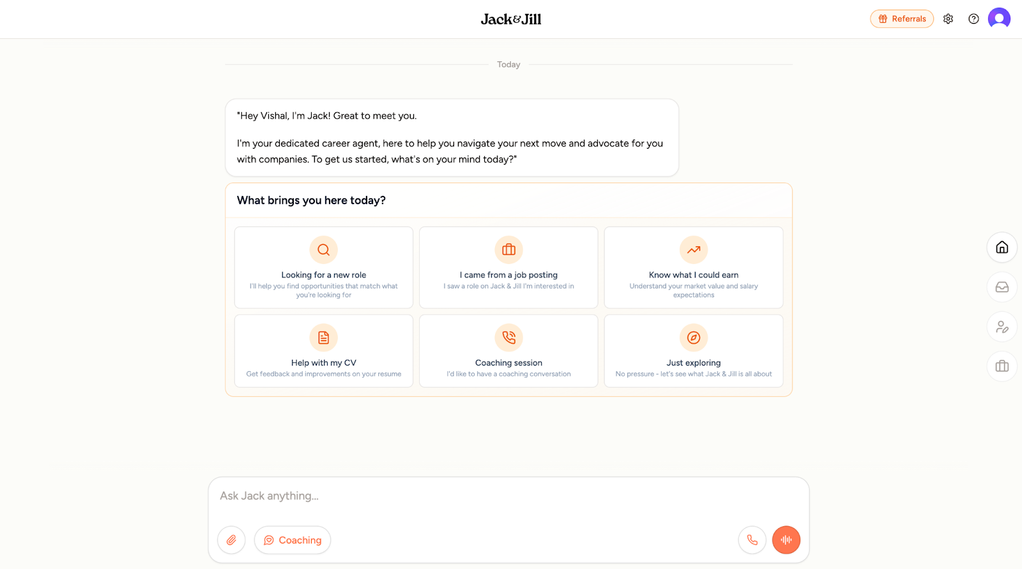Start a phone call with Jack
The width and height of the screenshot is (1022, 569).
click(752, 540)
